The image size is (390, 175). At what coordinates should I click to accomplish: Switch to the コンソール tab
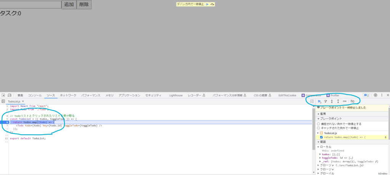coord(35,95)
